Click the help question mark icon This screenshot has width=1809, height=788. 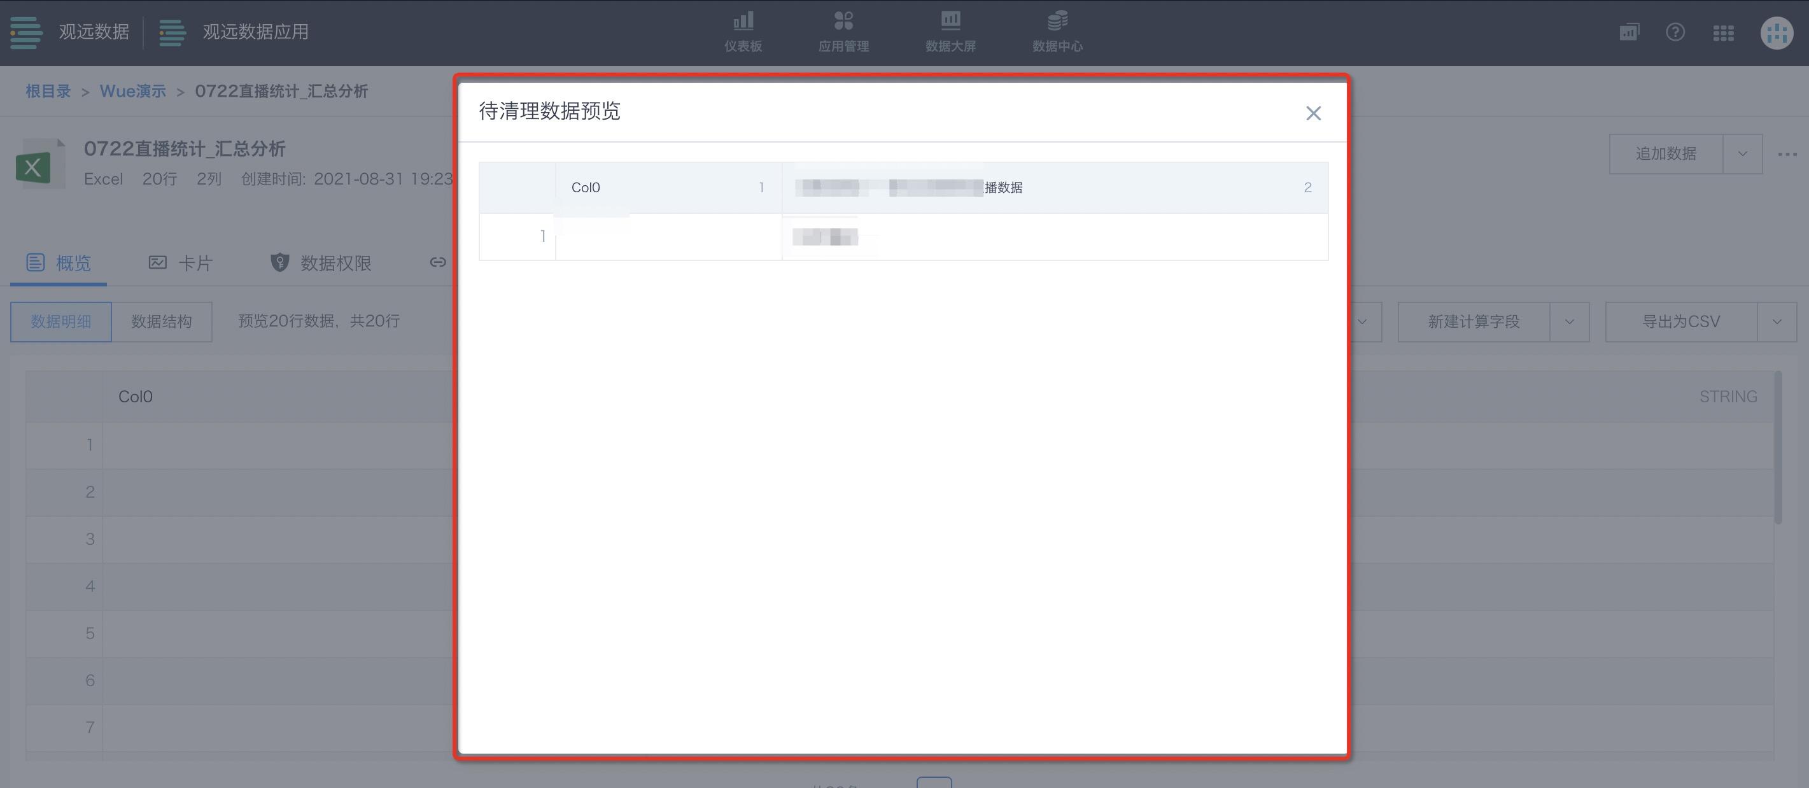pos(1675,32)
